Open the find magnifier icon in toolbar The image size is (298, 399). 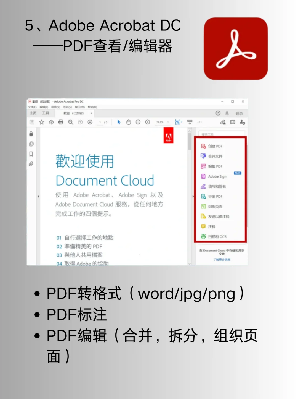pos(71,122)
